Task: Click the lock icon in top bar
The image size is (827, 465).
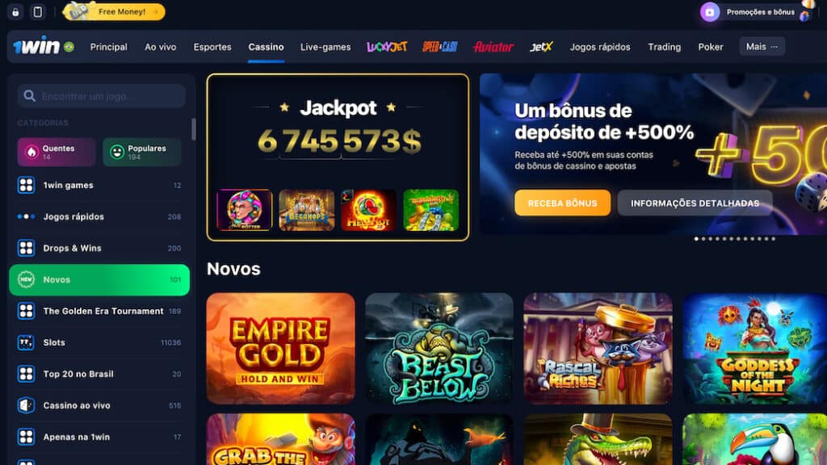Action: (x=15, y=11)
